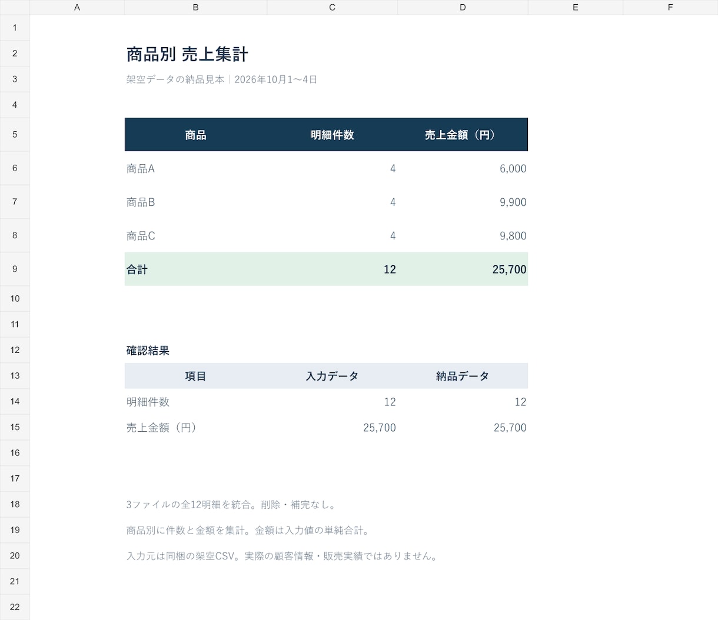Select row 9 header

(x=15, y=269)
